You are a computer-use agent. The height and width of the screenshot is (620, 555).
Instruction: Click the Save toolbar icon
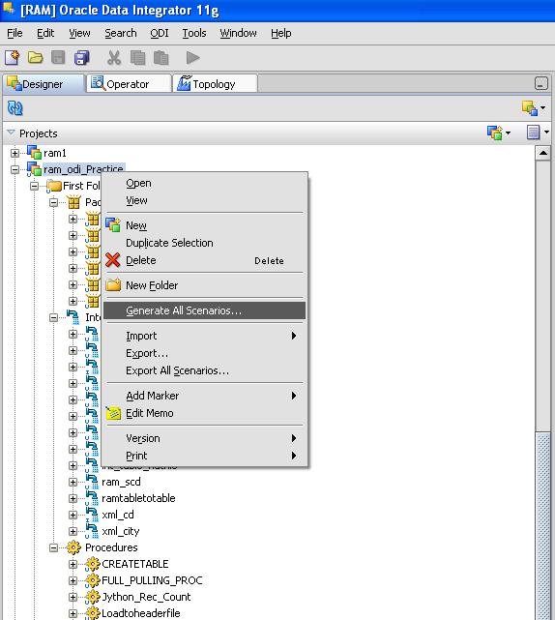[x=58, y=58]
